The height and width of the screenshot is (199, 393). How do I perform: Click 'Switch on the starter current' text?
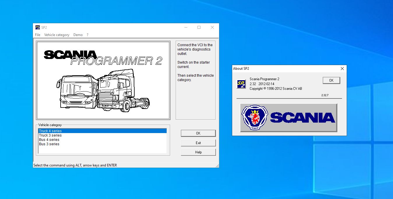[193, 64]
